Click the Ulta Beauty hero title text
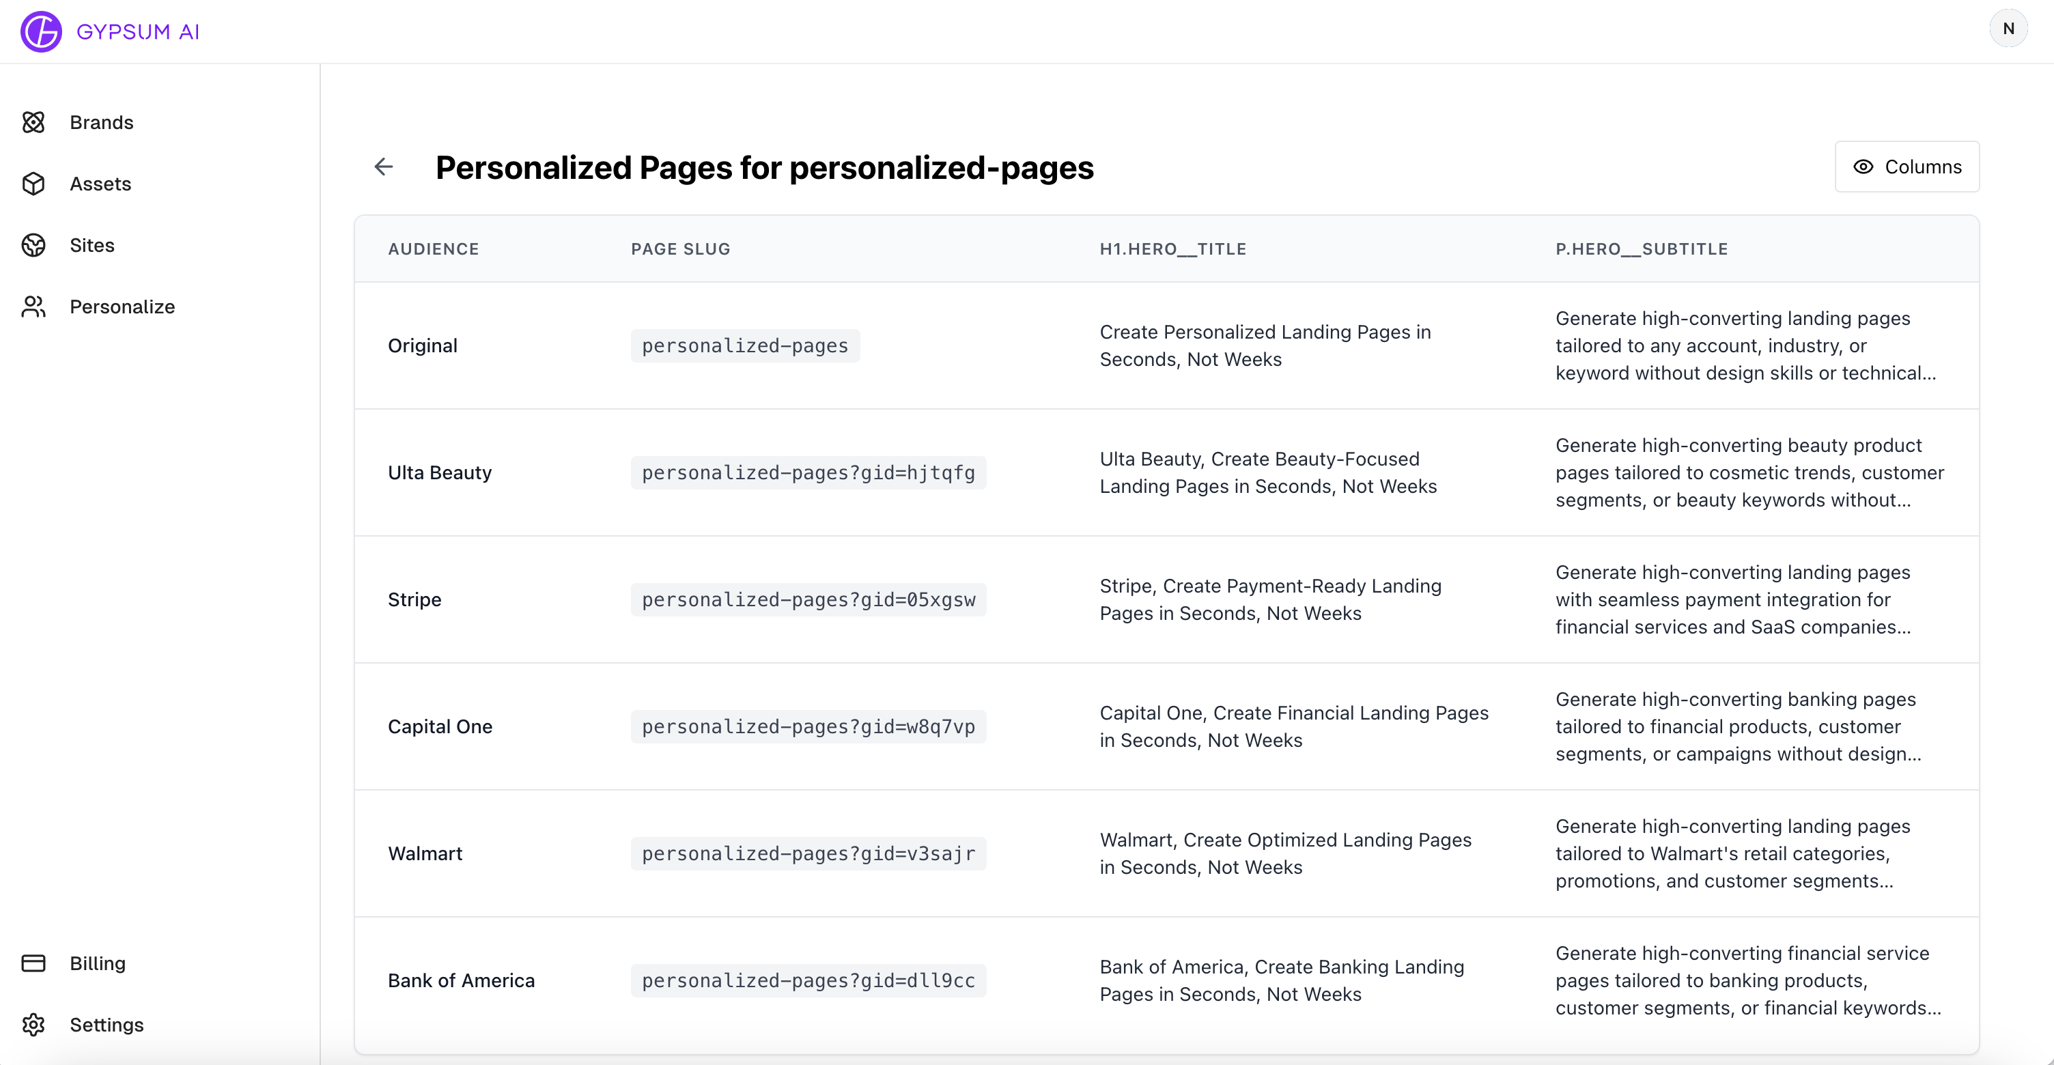Viewport: 2054px width, 1065px height. [1269, 472]
